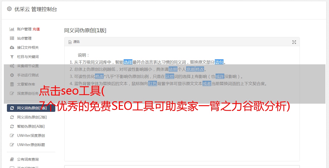The width and height of the screenshot is (329, 168).
Task: Click 源码 source mode button label
Action: coord(76,42)
